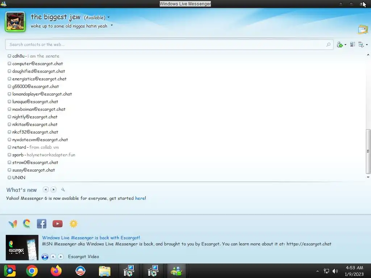Image resolution: width=371 pixels, height=278 pixels.
Task: Select contact sporb - holynetworkadapter.fun
Action: click(x=41, y=155)
